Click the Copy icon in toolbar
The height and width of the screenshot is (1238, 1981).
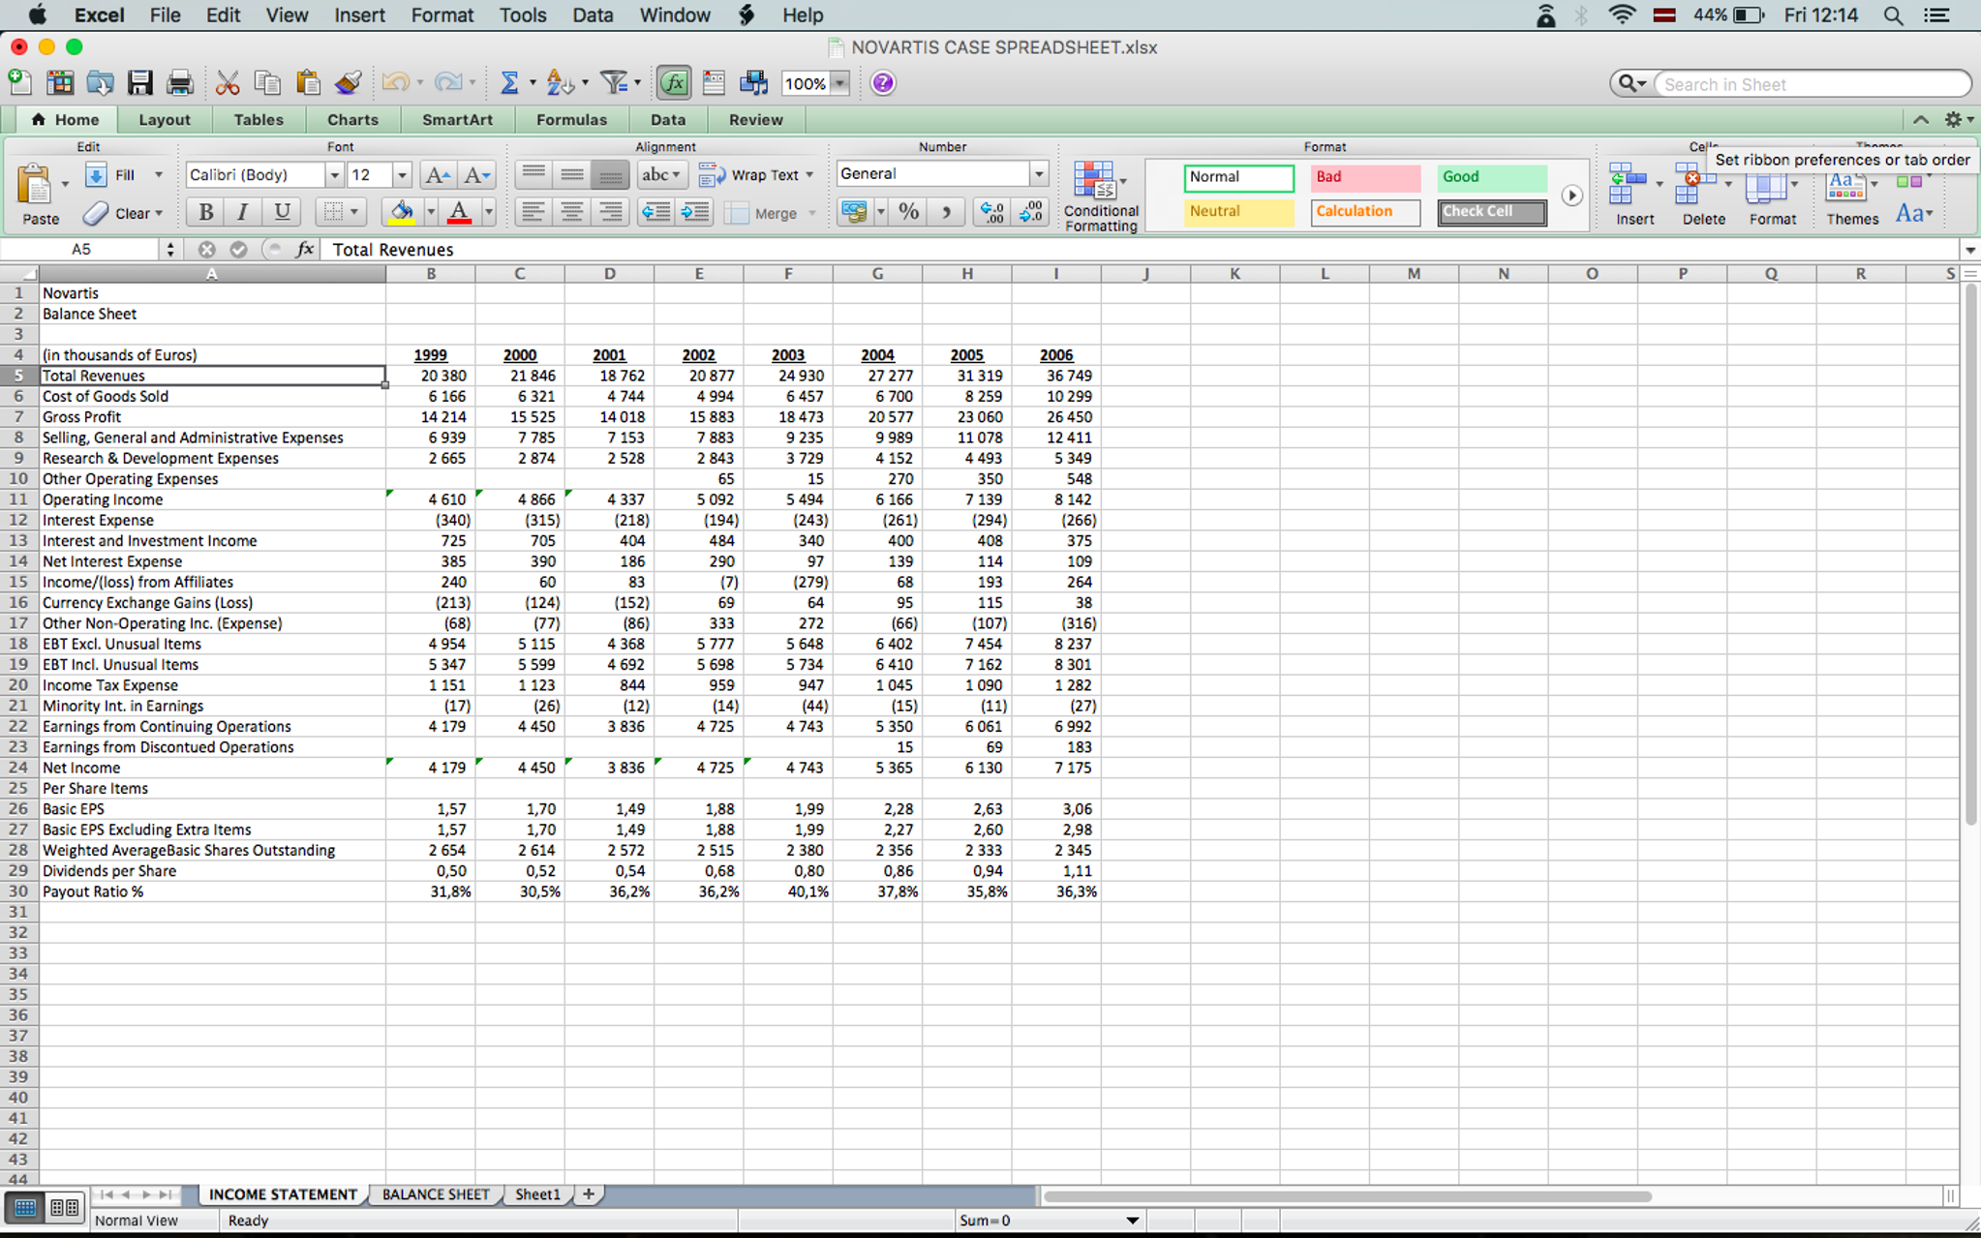[x=267, y=83]
